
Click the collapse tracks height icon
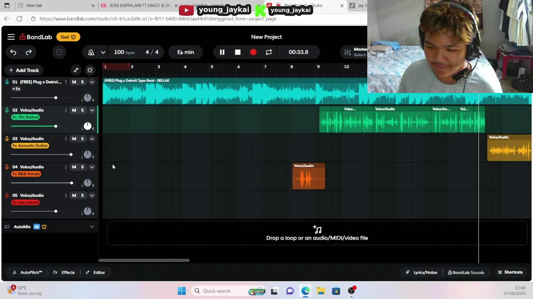[90, 70]
